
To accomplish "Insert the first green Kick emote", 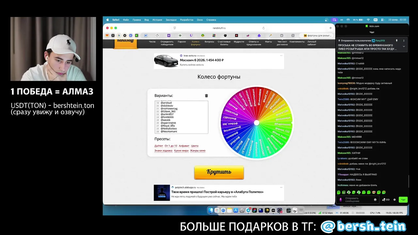I will tap(339, 192).
